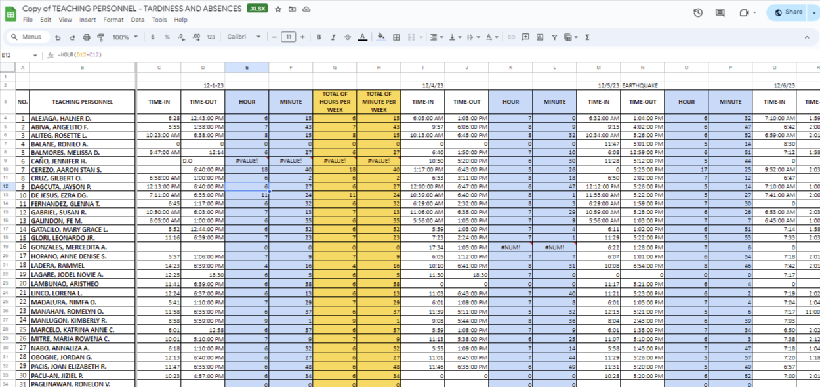Open the Name box E12 dropdown arrow
Viewport: 820px width, 387px height.
[35, 56]
